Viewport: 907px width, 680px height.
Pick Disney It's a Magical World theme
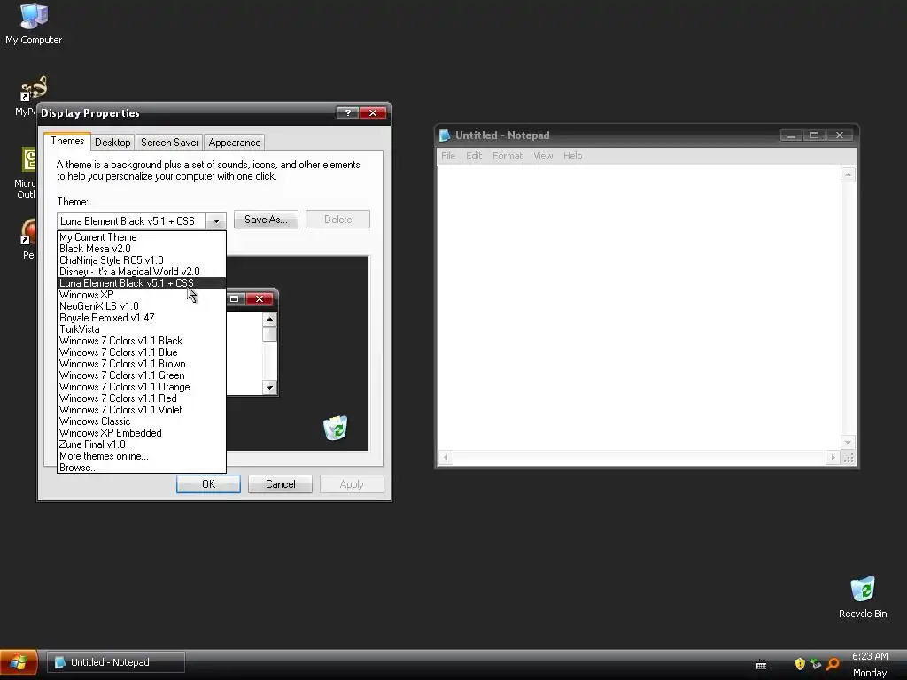tap(141, 272)
